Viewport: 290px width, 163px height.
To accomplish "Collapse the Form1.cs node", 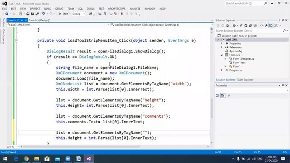I will (222, 55).
